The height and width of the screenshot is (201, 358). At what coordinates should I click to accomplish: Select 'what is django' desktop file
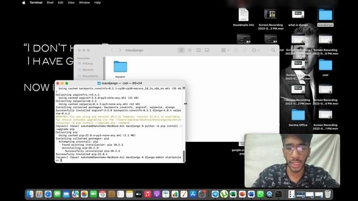pyautogui.click(x=298, y=18)
